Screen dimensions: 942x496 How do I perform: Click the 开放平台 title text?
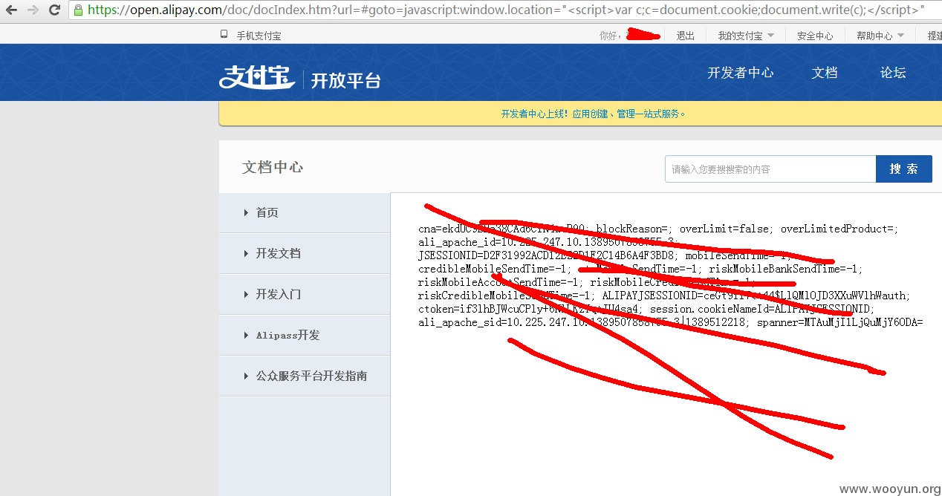[x=345, y=80]
